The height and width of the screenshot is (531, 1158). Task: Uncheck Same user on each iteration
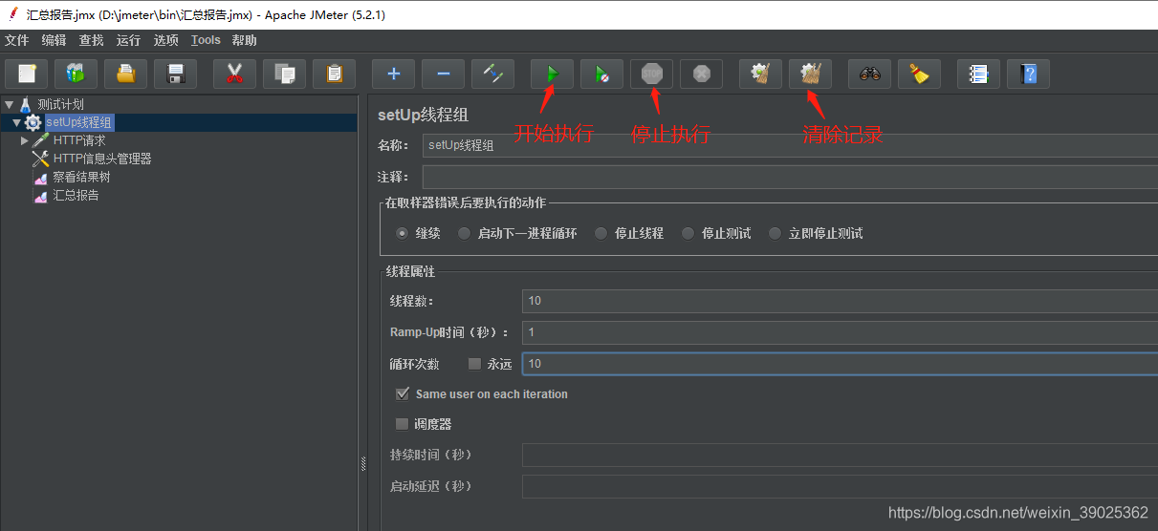tap(403, 393)
